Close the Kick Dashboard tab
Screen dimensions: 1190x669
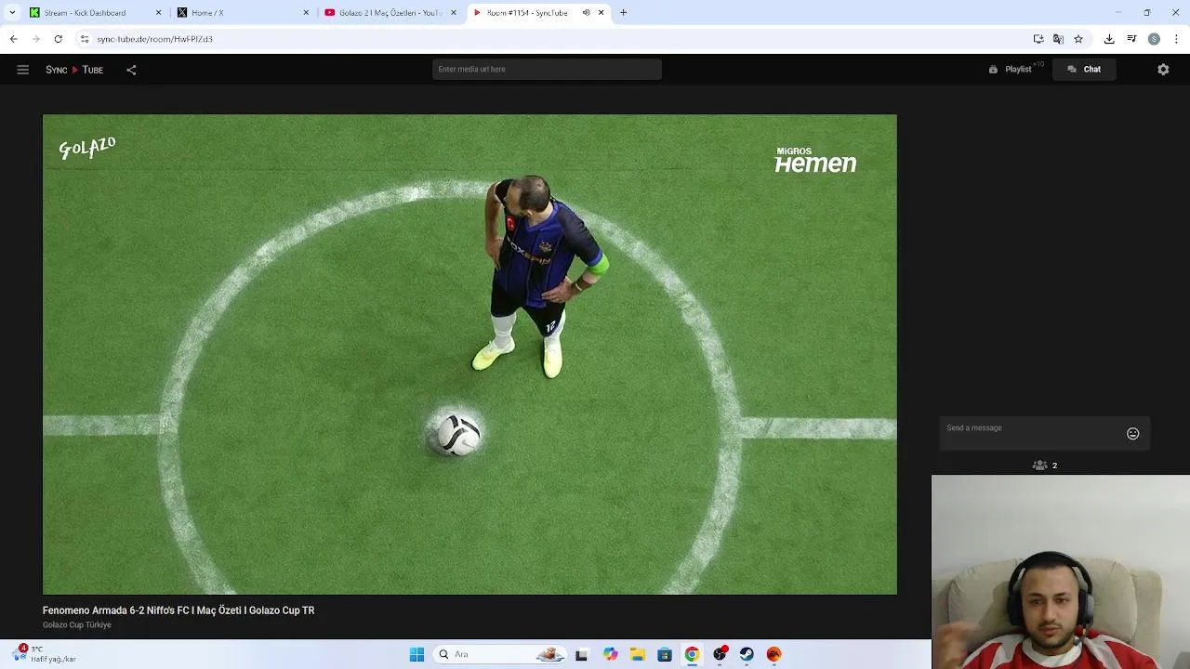coord(158,13)
